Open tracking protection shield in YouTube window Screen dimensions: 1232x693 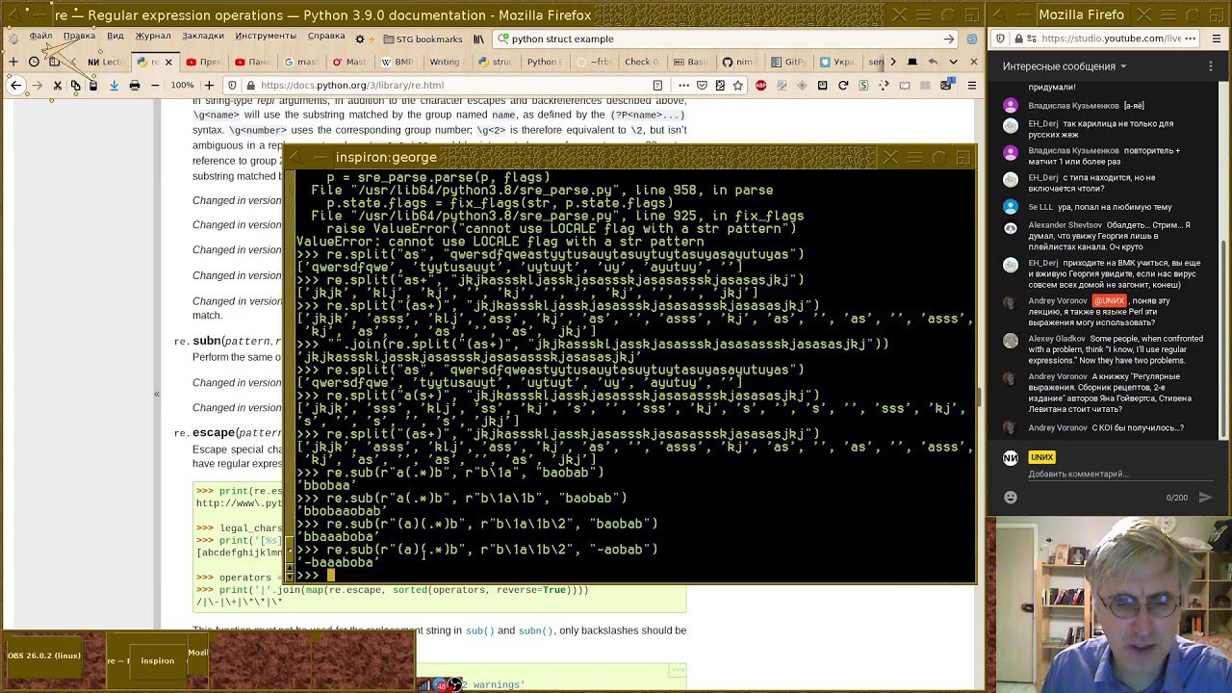click(1001, 38)
